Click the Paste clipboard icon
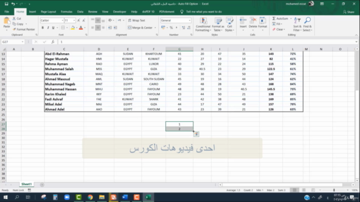Viewport: 360px width, 202px height. point(7,21)
